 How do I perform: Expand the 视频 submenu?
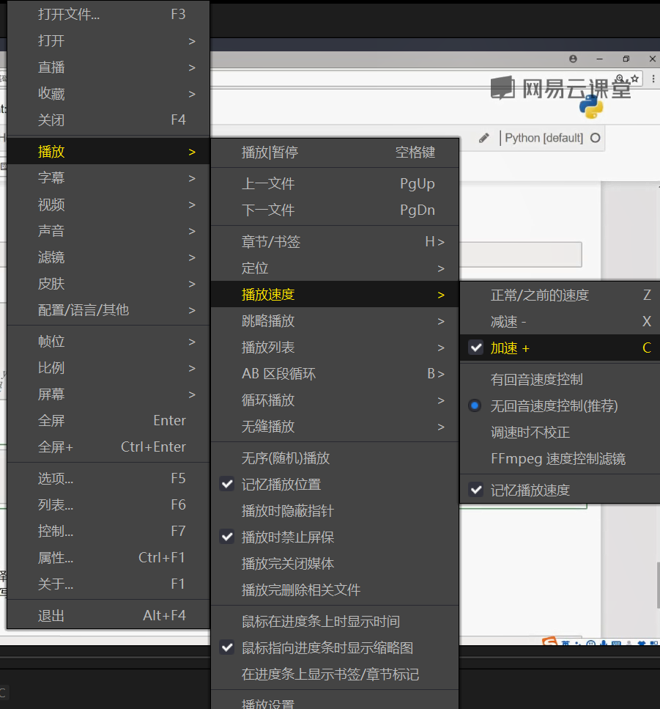point(108,205)
